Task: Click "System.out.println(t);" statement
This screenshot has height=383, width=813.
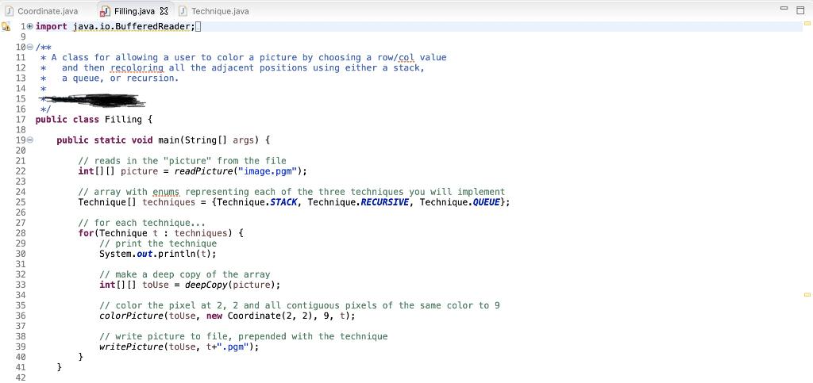Action: (x=158, y=254)
